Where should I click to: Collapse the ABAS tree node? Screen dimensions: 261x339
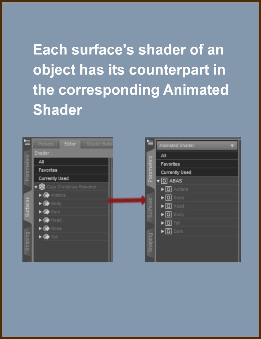[158, 181]
